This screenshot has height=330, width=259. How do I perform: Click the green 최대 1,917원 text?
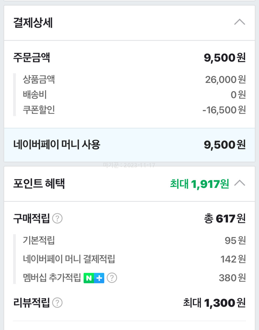pyautogui.click(x=199, y=184)
